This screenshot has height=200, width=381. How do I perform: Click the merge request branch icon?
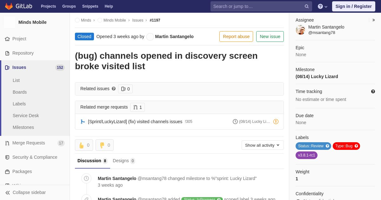(x=83, y=122)
